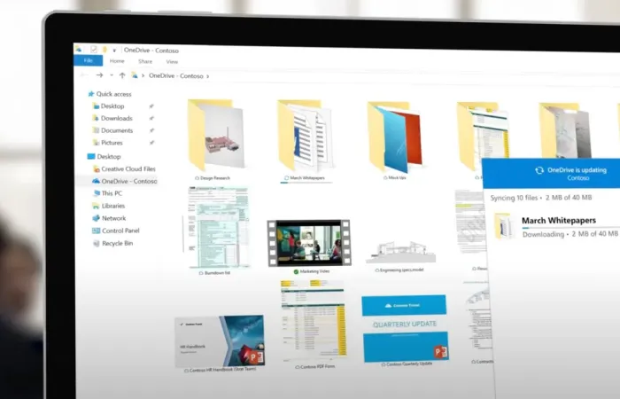Select the Burndown list file thumbnail
Screen dimensions: 620x399
click(218, 227)
